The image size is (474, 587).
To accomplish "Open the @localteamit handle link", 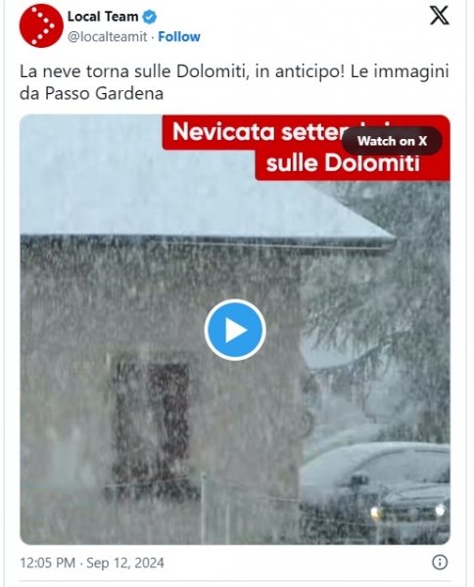I will [x=108, y=37].
